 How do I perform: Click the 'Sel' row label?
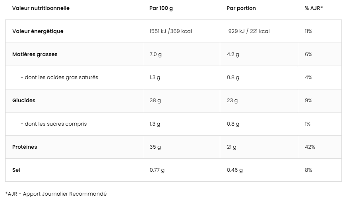click(16, 170)
